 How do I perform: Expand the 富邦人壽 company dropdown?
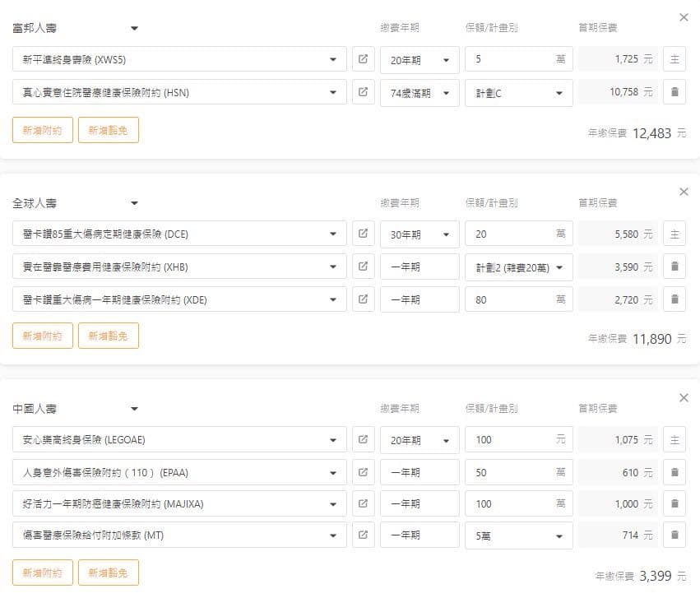click(134, 28)
